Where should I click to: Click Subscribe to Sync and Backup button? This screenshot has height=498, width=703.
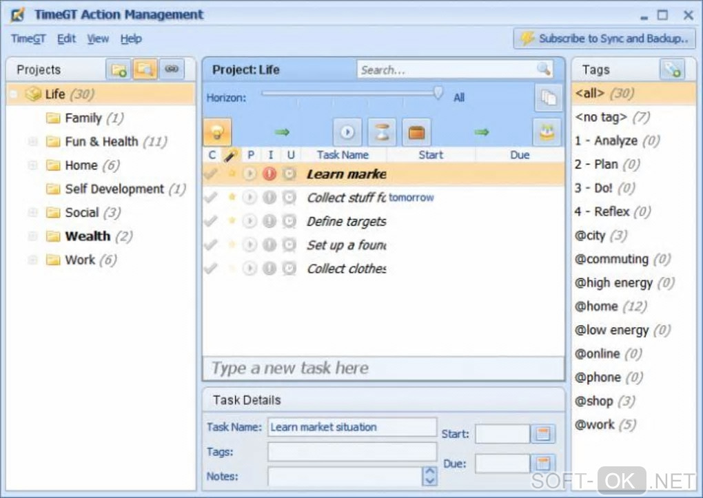point(604,39)
